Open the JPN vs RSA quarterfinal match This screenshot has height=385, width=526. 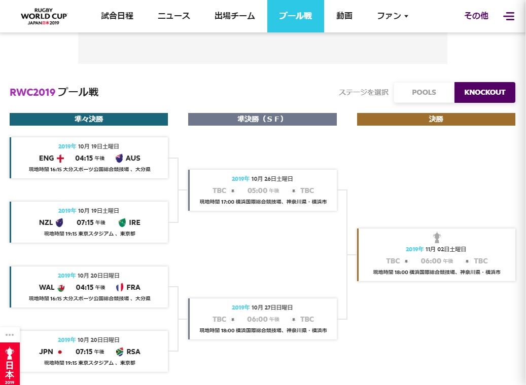click(89, 351)
